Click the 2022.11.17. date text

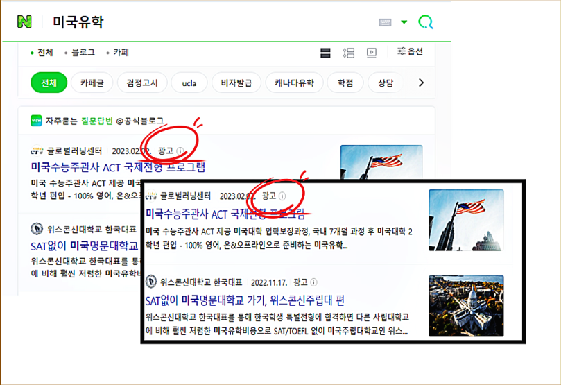tap(269, 282)
